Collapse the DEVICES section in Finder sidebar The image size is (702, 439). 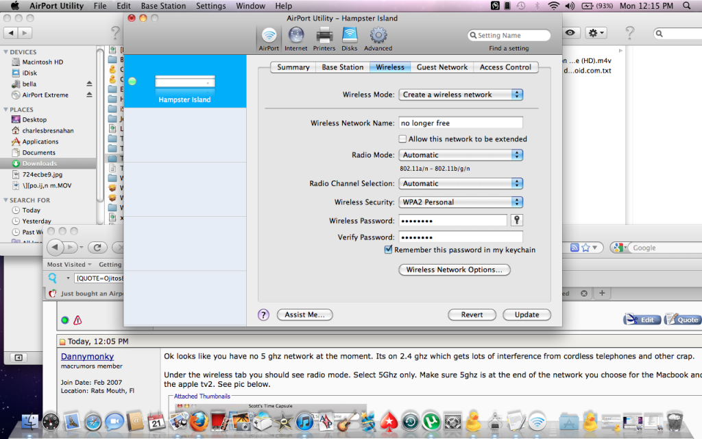(x=5, y=52)
